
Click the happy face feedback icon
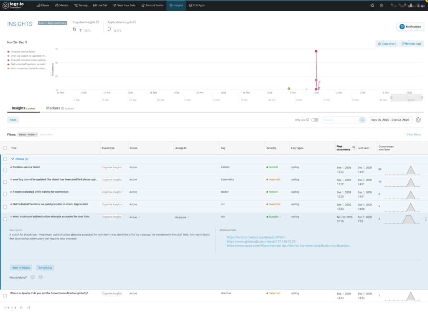pos(33,277)
